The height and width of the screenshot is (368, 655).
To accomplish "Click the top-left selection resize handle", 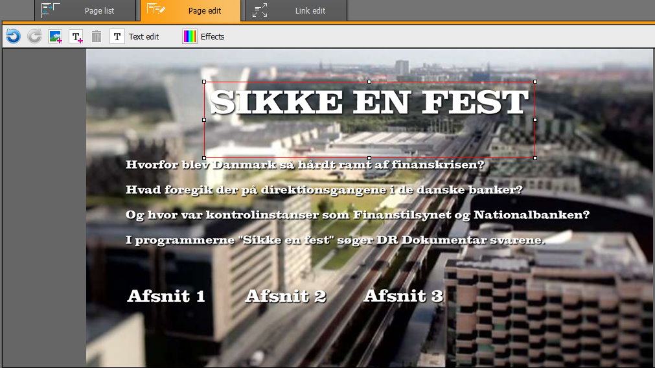I will pos(204,82).
